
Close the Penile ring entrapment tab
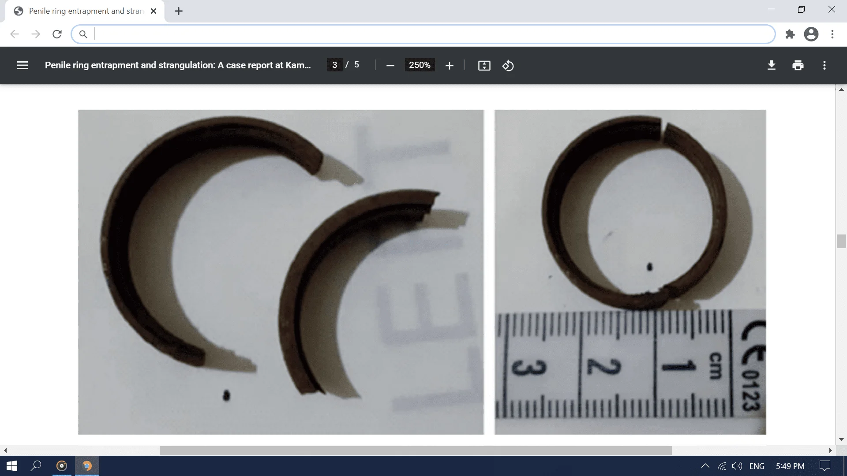tap(154, 11)
